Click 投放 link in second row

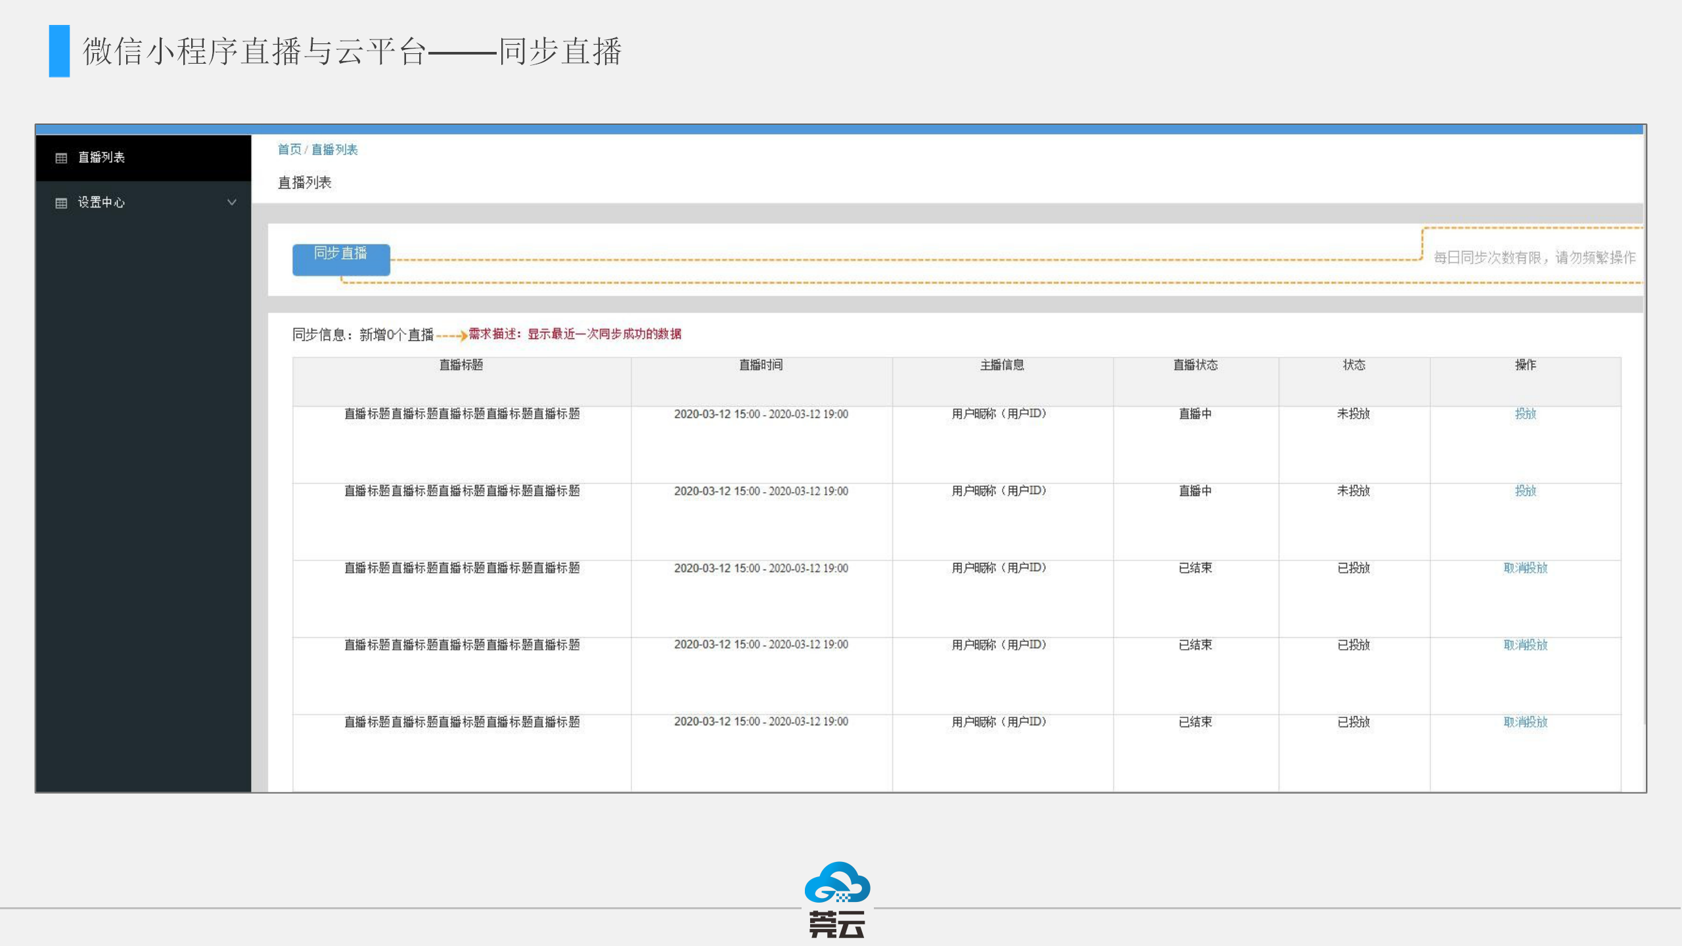[1525, 491]
